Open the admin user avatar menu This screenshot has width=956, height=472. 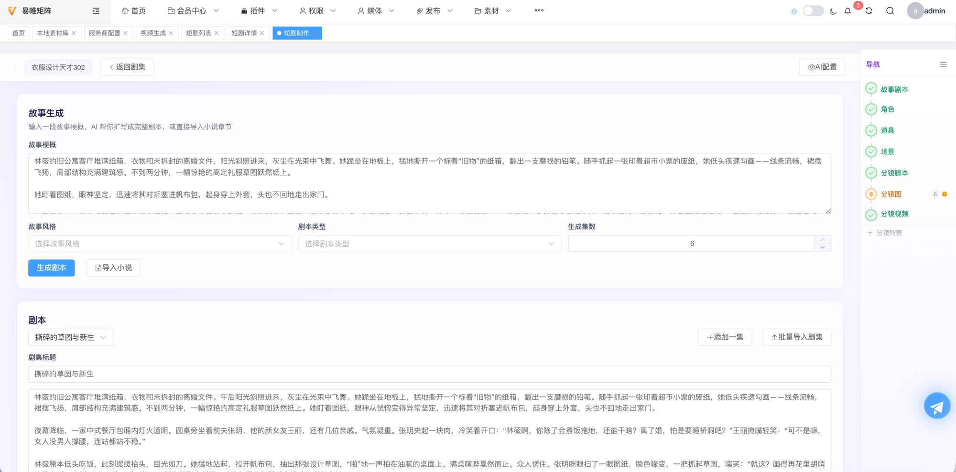926,11
